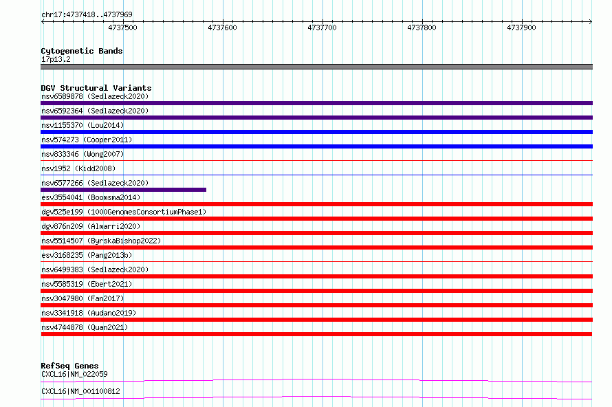Click the red bar of nsv3047980
Image resolution: width=612 pixels, height=407 pixels.
316,305
